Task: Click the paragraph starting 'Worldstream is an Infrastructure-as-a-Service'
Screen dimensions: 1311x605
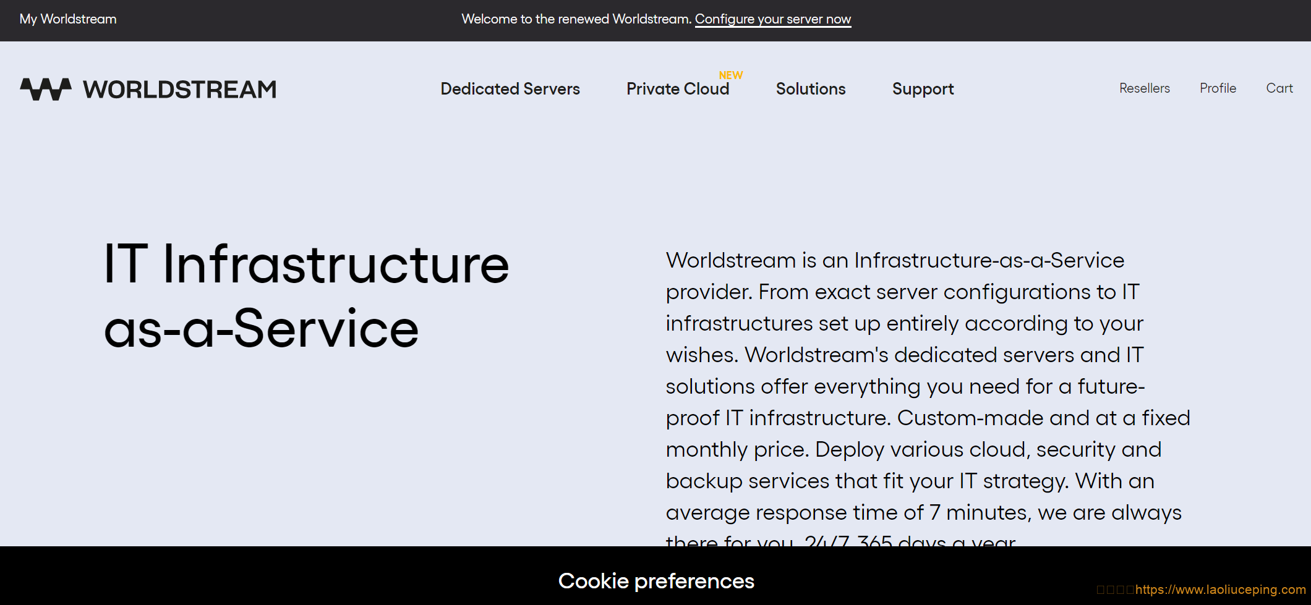Action: [928, 399]
